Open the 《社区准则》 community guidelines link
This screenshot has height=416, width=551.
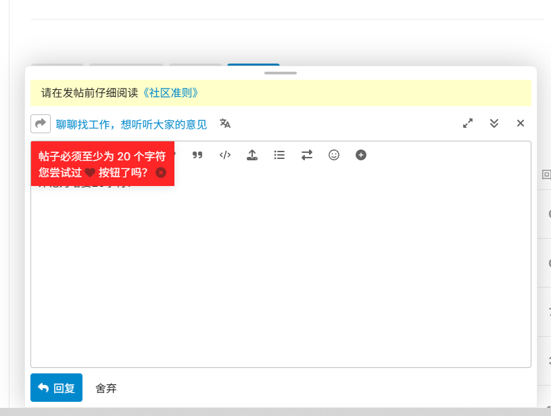(x=170, y=93)
